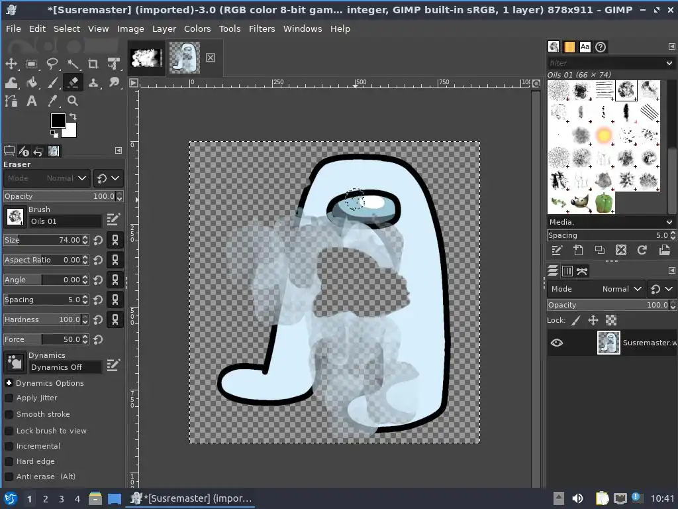
Task: Enable Hard edge checkbox
Action: tap(9, 461)
